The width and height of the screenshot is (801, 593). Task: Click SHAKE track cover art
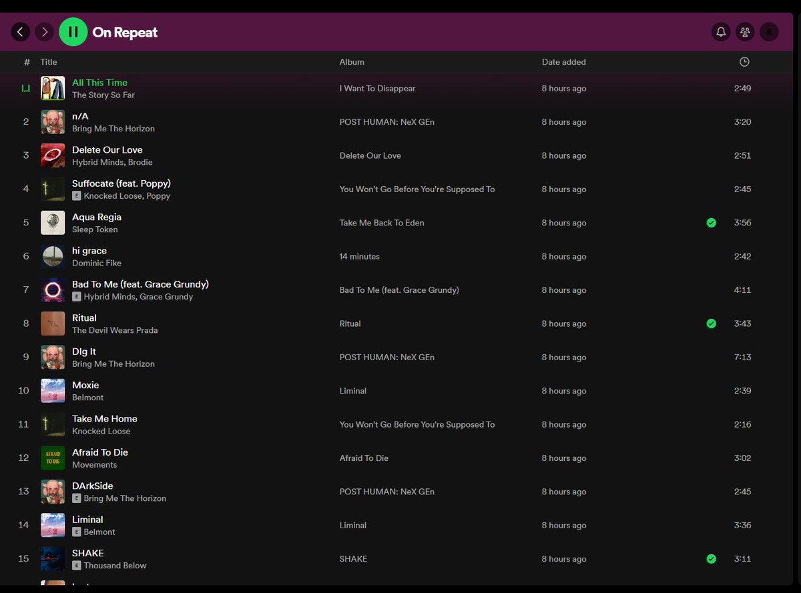tap(53, 559)
